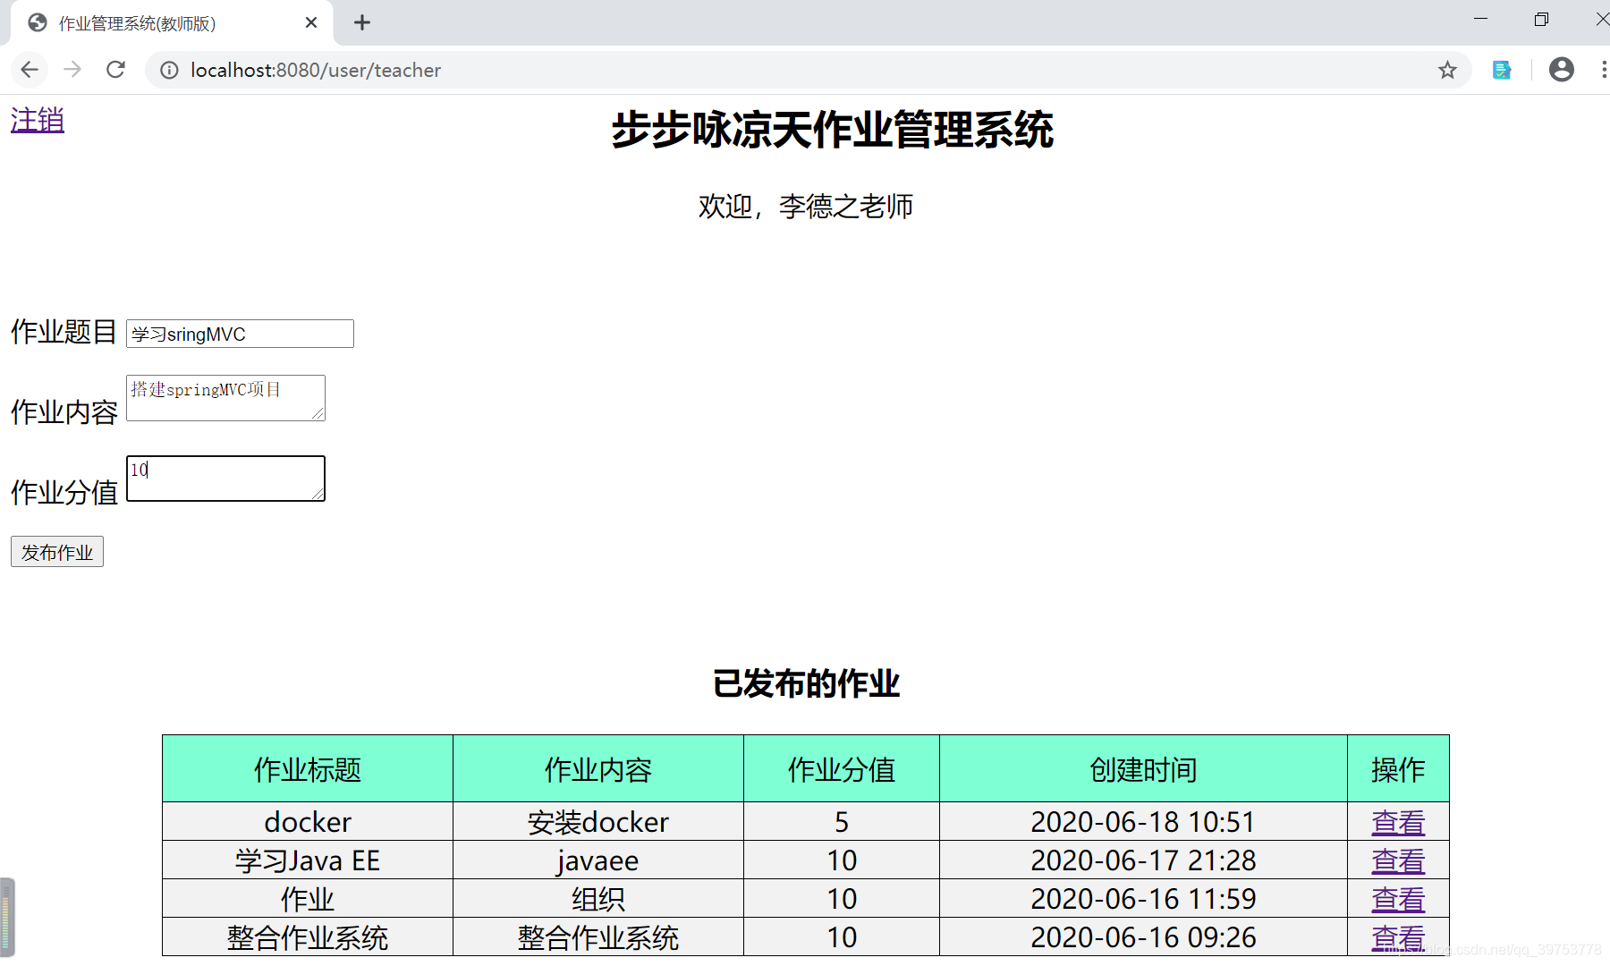Viewport: 1610px width, 966px height.
Task: Restore down the browser window
Action: [x=1541, y=19]
